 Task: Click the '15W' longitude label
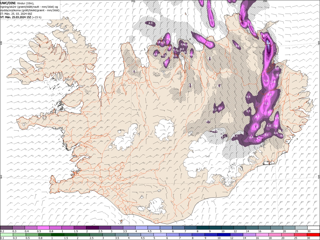265,1
